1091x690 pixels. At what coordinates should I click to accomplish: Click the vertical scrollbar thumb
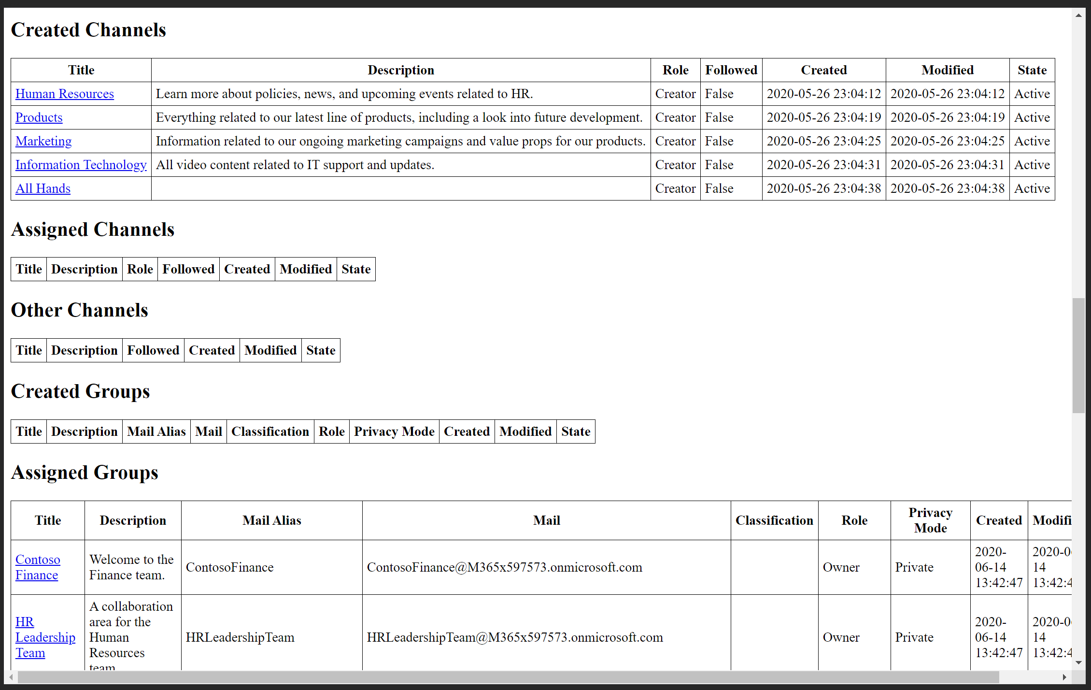[x=1078, y=356]
